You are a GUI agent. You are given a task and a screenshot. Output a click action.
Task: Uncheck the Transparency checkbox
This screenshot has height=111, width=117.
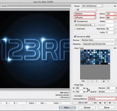[x=75, y=21]
